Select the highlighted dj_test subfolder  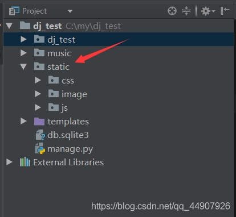62,40
